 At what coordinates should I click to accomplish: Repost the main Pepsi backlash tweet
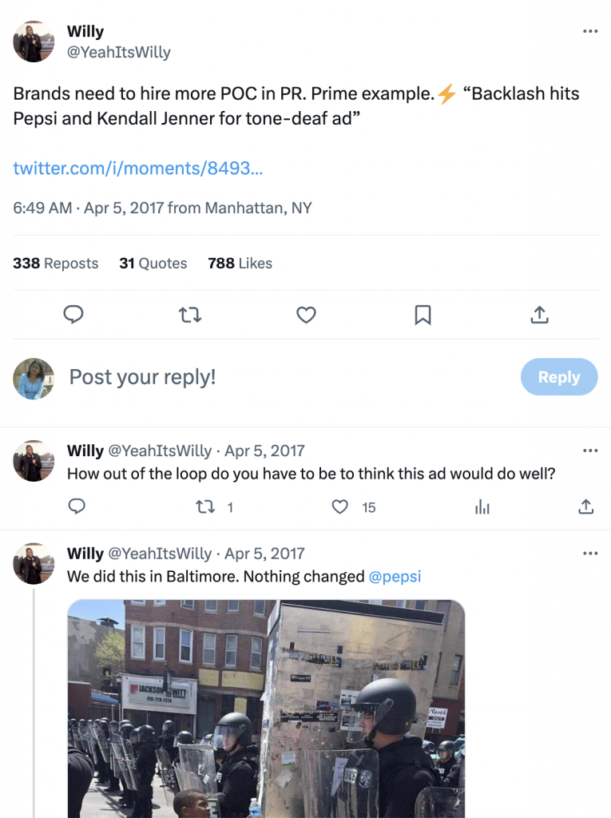[190, 316]
